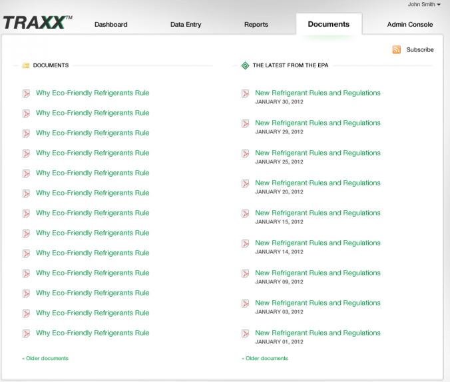Screen dimensions: 450x382
Task: Open the Data Entry tab
Action: click(186, 25)
